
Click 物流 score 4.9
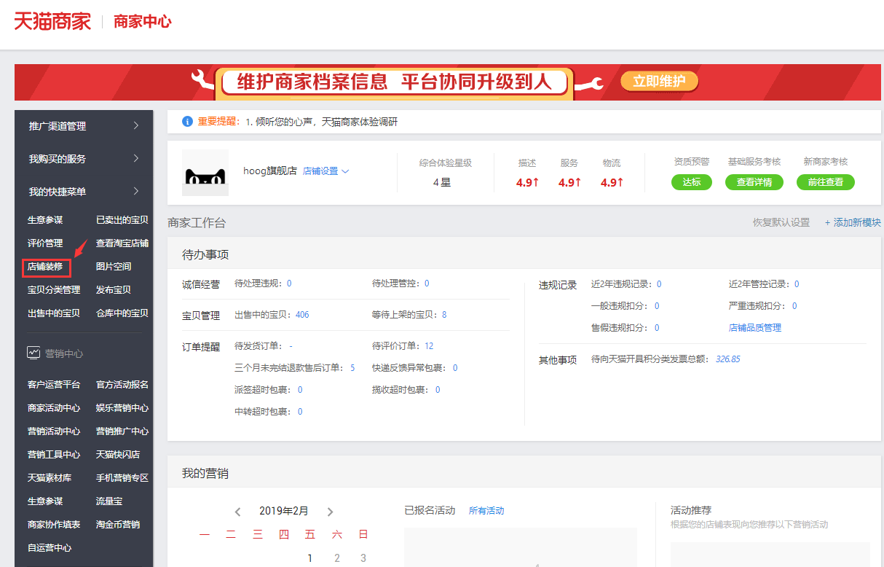tap(612, 183)
